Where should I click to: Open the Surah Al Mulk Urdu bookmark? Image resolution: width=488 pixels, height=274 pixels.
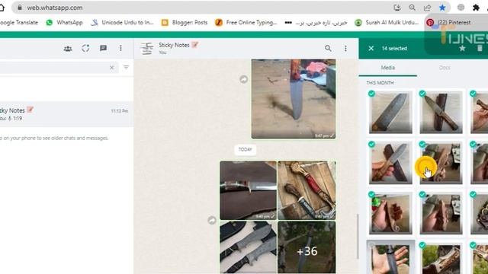pos(387,22)
